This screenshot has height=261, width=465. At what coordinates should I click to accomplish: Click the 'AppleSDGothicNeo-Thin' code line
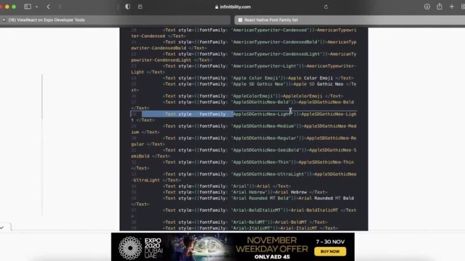coord(244,165)
